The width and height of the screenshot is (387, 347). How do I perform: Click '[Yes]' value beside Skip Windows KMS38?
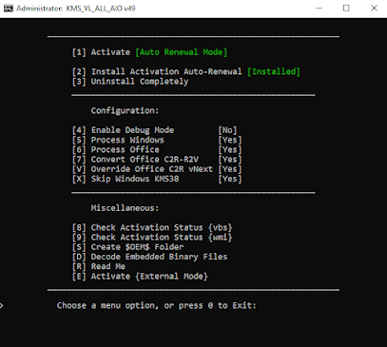[x=230, y=179]
